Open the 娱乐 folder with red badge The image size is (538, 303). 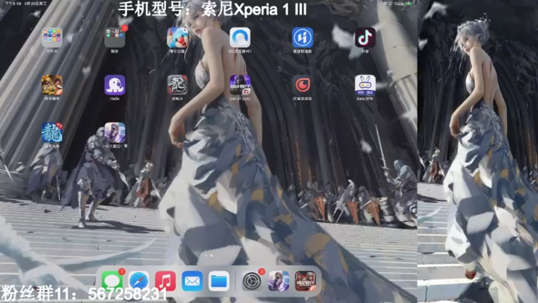click(x=114, y=37)
